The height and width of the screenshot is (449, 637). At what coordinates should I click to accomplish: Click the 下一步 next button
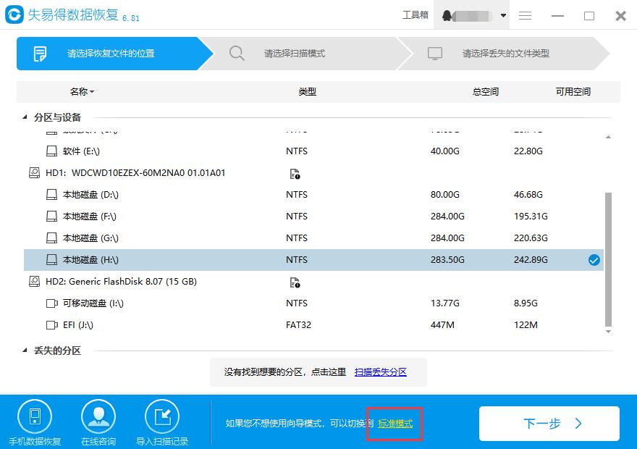point(548,424)
